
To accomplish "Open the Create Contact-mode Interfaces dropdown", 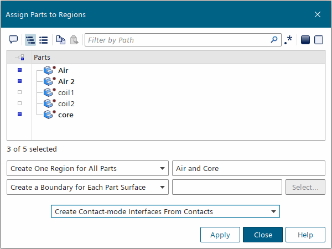I will pos(165,211).
